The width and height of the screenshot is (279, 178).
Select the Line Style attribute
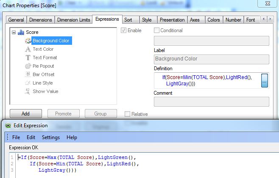(x=43, y=83)
